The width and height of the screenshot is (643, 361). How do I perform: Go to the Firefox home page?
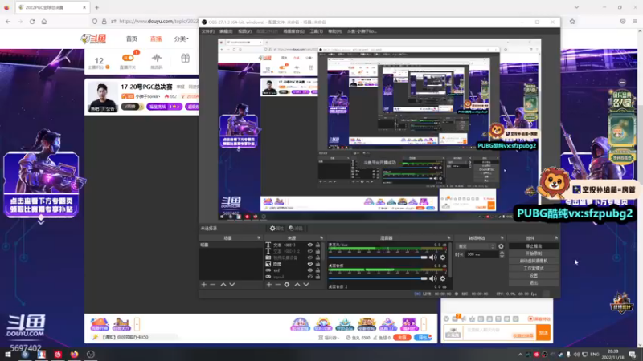tap(44, 22)
